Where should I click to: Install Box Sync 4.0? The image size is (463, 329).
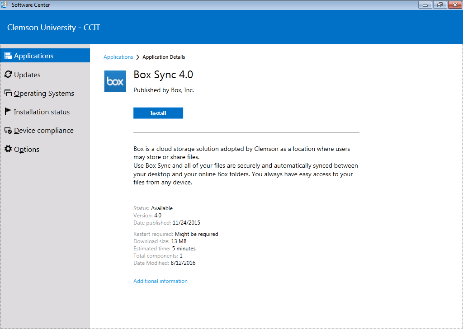pyautogui.click(x=158, y=113)
